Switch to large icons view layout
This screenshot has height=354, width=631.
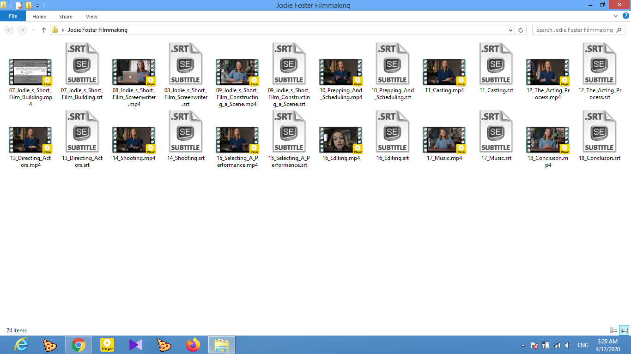[x=624, y=330]
